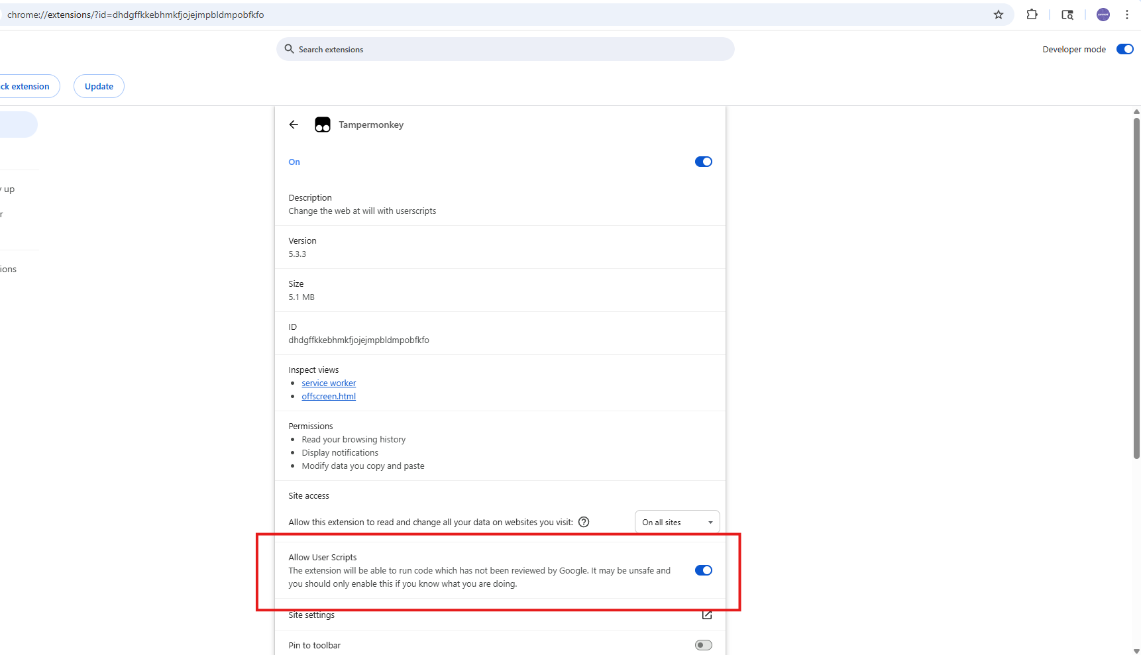Open Site settings via the external link icon

tap(706, 615)
